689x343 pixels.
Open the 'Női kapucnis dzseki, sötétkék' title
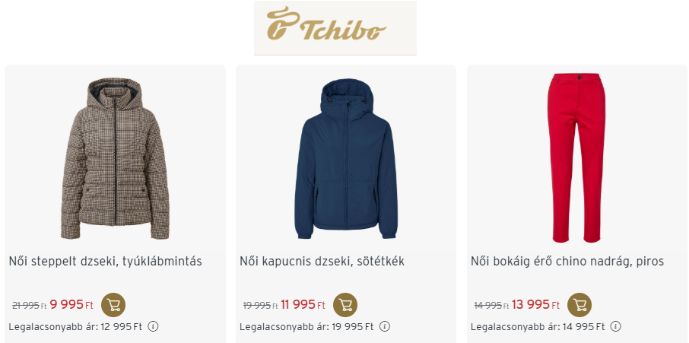point(322,262)
